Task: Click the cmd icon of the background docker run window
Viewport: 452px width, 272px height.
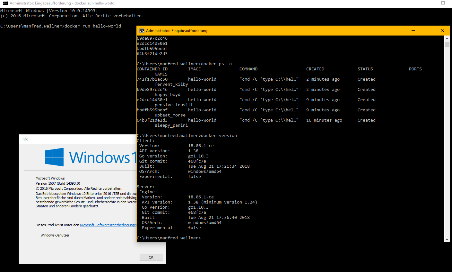Action: [x=5, y=3]
